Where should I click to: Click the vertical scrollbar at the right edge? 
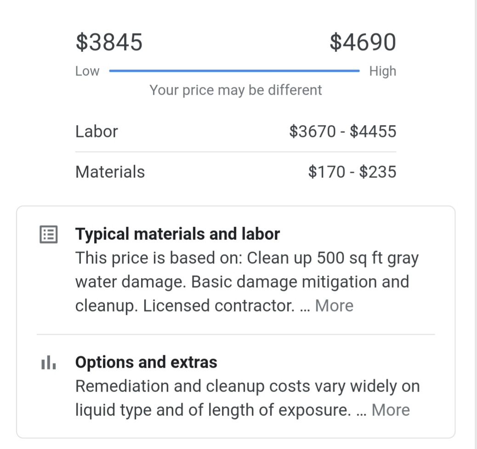475,224
